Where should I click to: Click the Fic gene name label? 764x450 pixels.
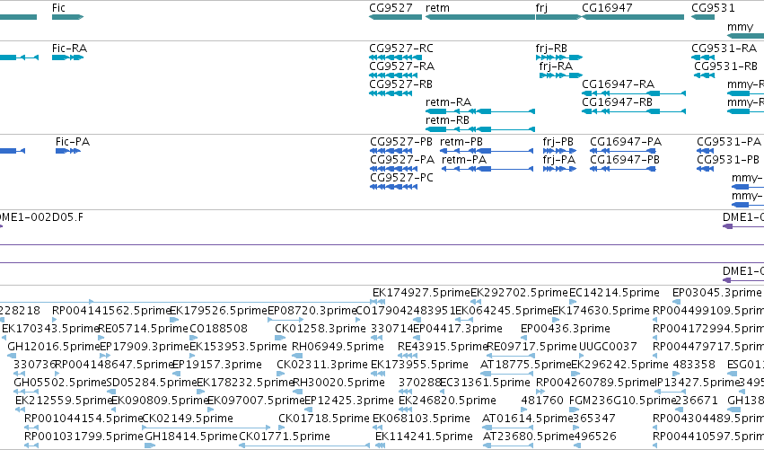58,8
